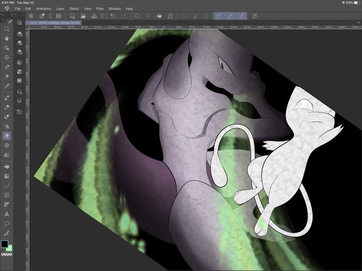Screen dimensions: 362x271
Task: Open the View menu
Action: pyautogui.click(x=87, y=9)
